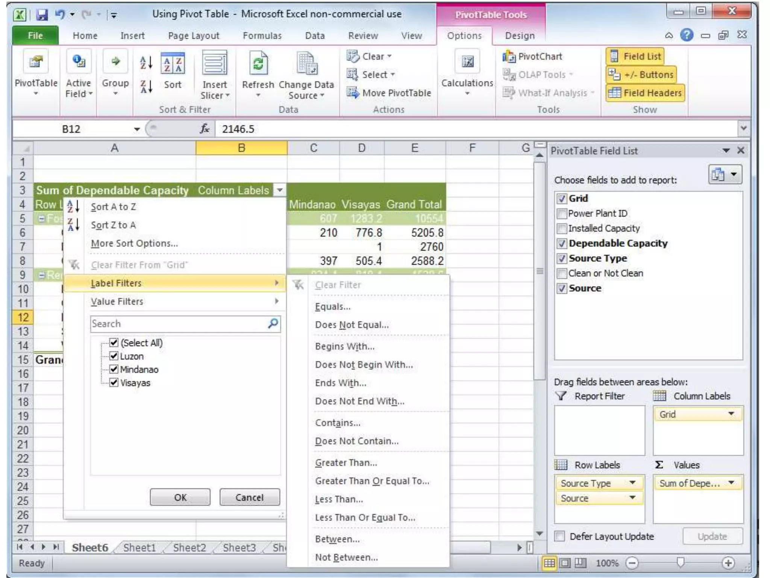Click the zoom slider handle

click(680, 563)
